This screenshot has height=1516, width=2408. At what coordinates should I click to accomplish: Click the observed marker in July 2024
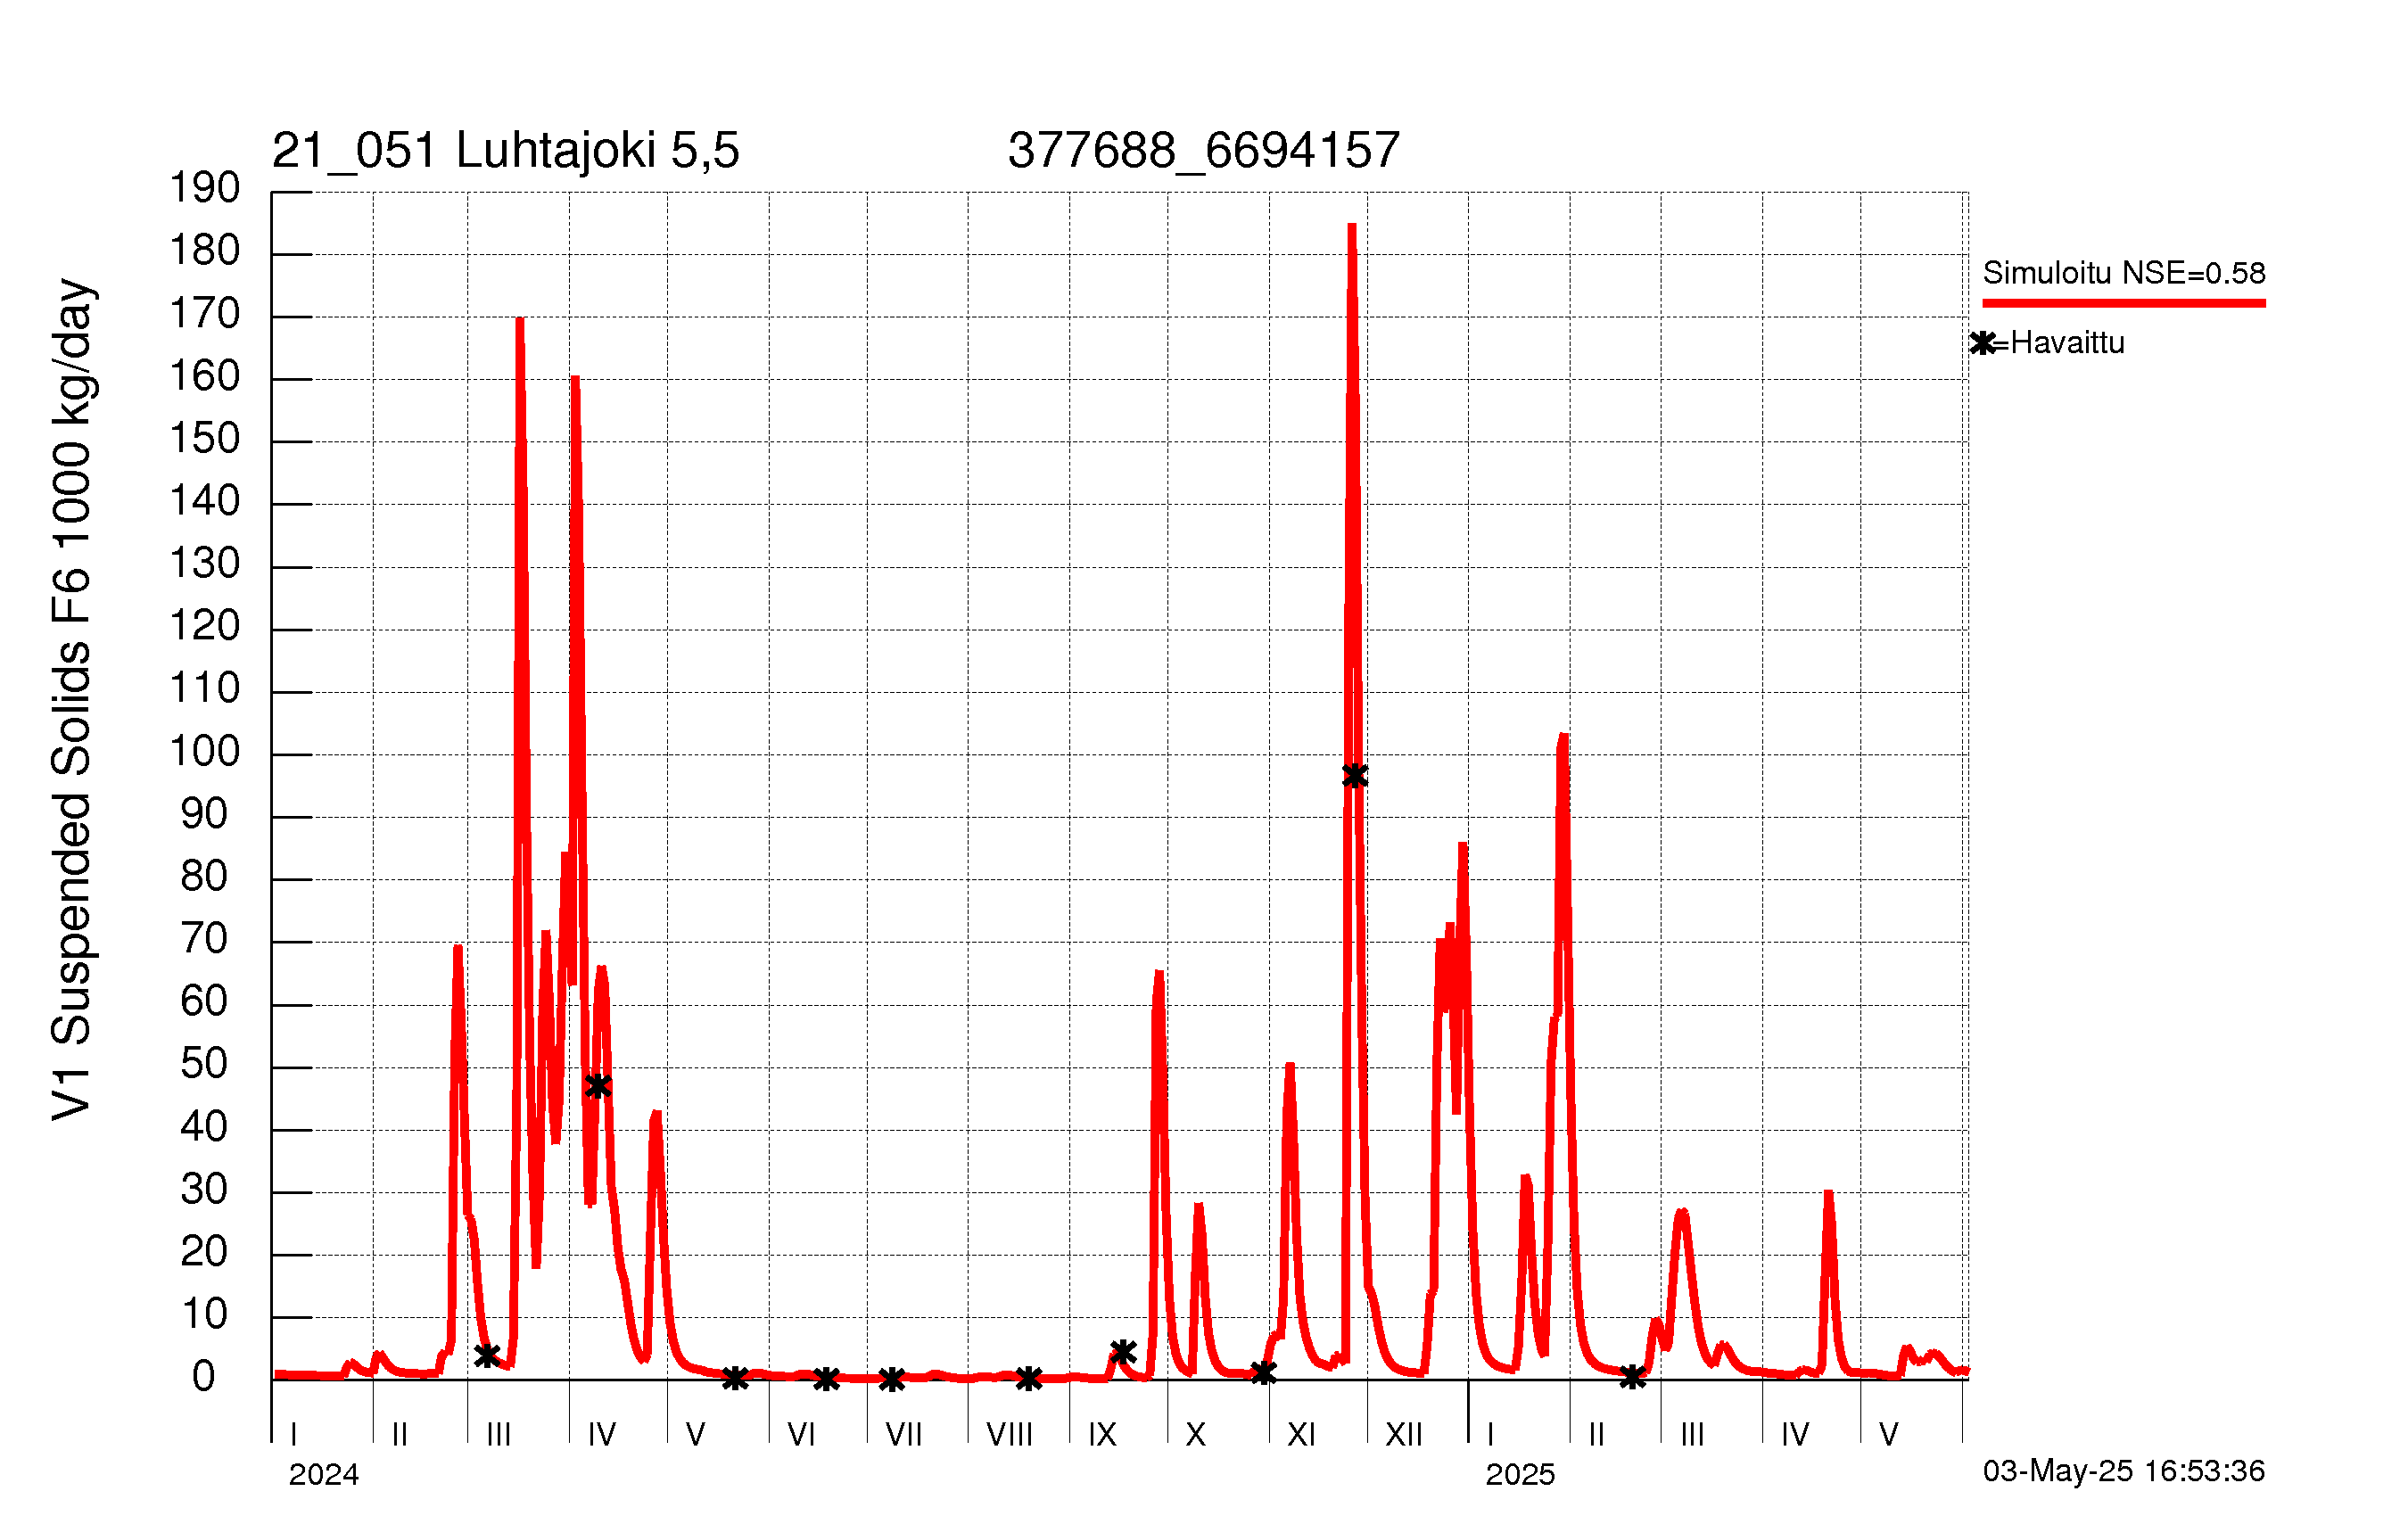point(892,1380)
